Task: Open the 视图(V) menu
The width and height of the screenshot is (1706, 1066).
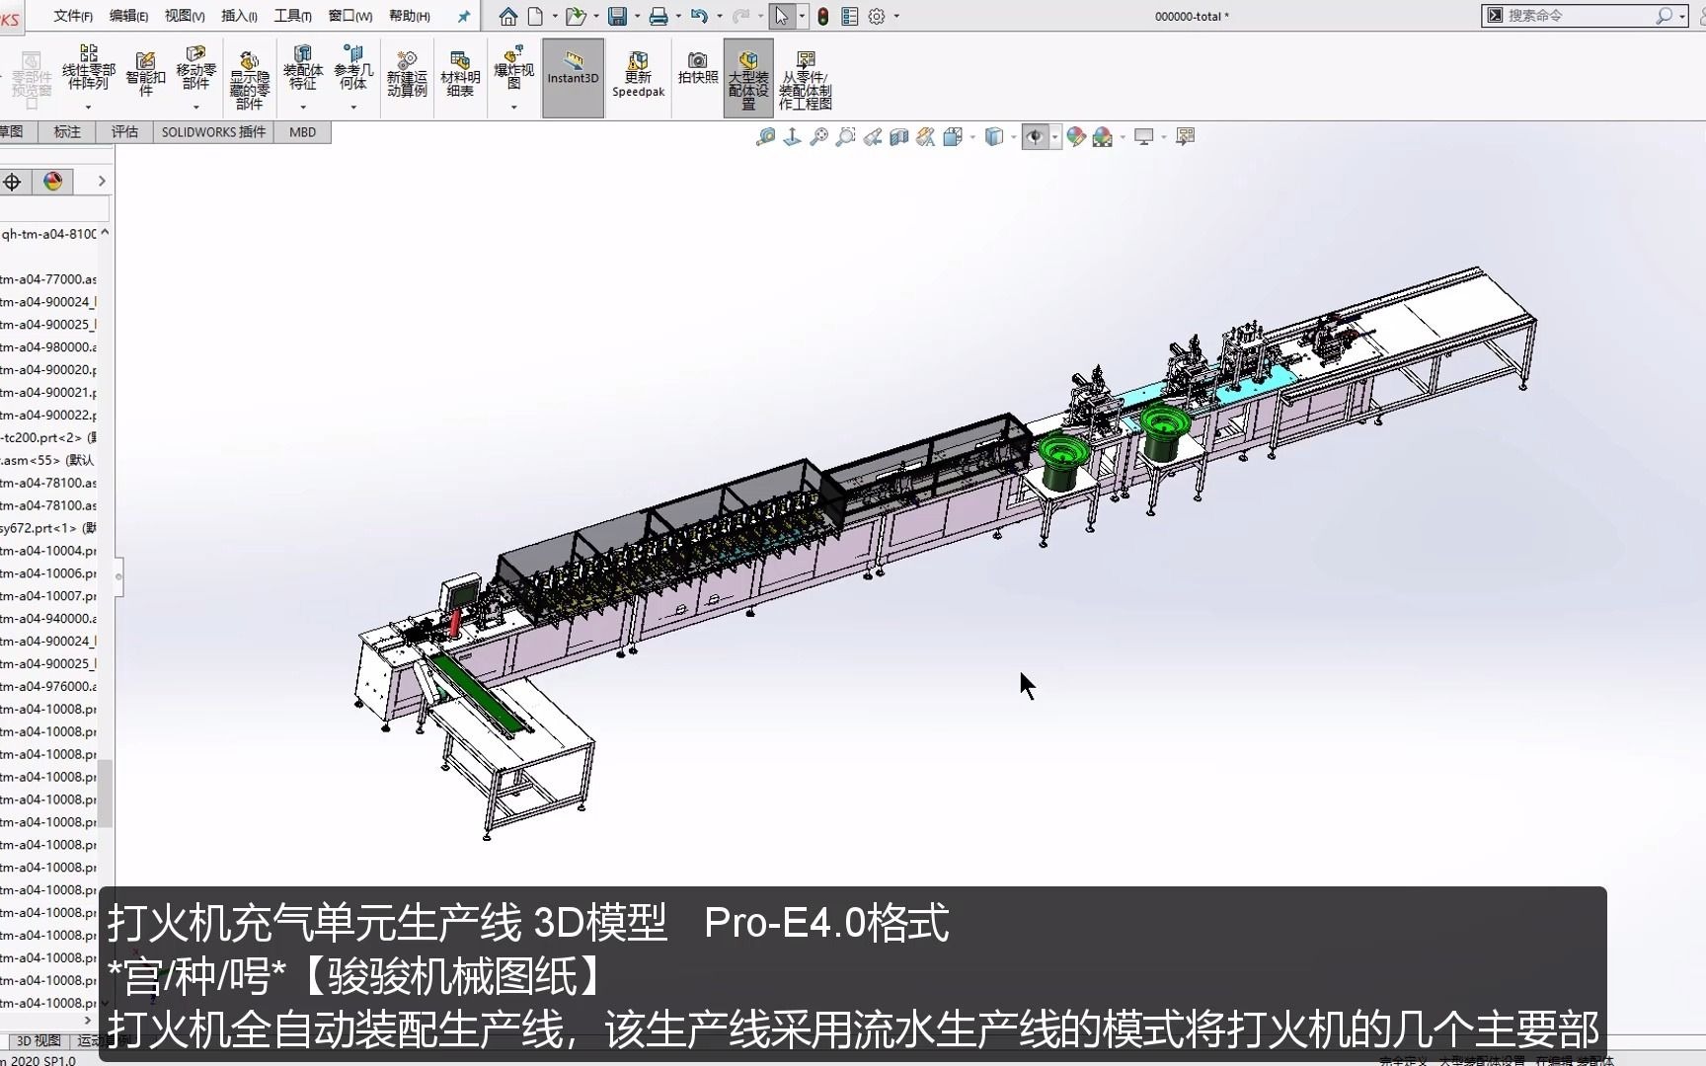Action: 185,16
